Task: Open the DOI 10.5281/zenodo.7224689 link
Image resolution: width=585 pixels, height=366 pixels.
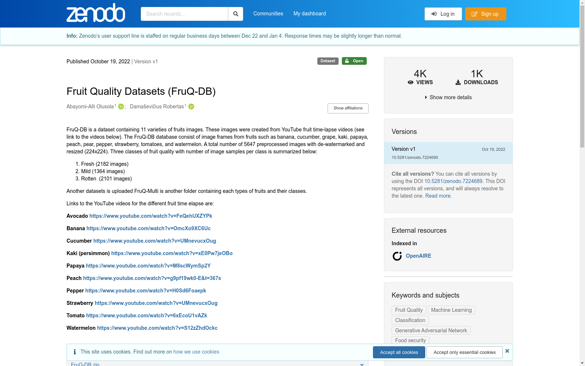Action: point(453,181)
